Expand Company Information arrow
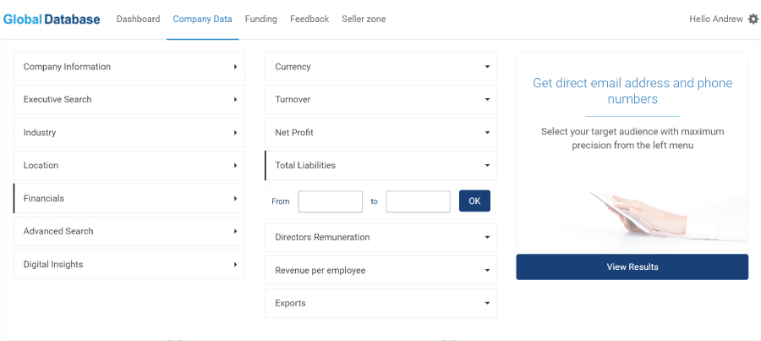761x341 pixels. (235, 67)
